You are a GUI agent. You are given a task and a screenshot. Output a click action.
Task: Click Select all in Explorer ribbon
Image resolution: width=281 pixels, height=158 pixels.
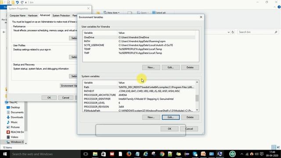coord(159,13)
